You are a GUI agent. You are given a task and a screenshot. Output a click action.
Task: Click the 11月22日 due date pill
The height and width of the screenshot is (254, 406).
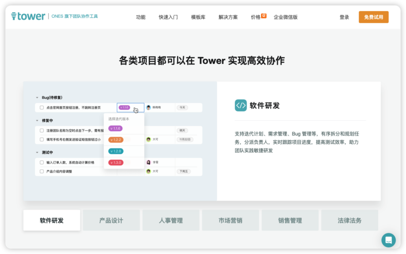click(x=185, y=139)
